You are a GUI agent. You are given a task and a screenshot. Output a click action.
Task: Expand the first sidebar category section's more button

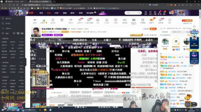point(22,39)
